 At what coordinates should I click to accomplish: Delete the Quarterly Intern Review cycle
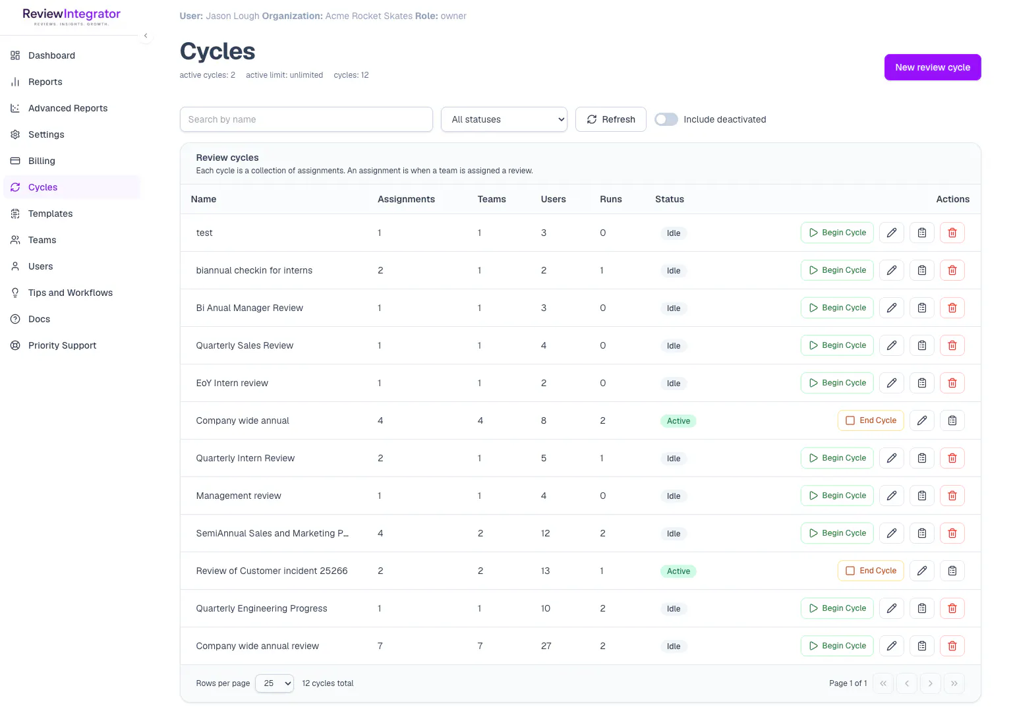(x=952, y=458)
